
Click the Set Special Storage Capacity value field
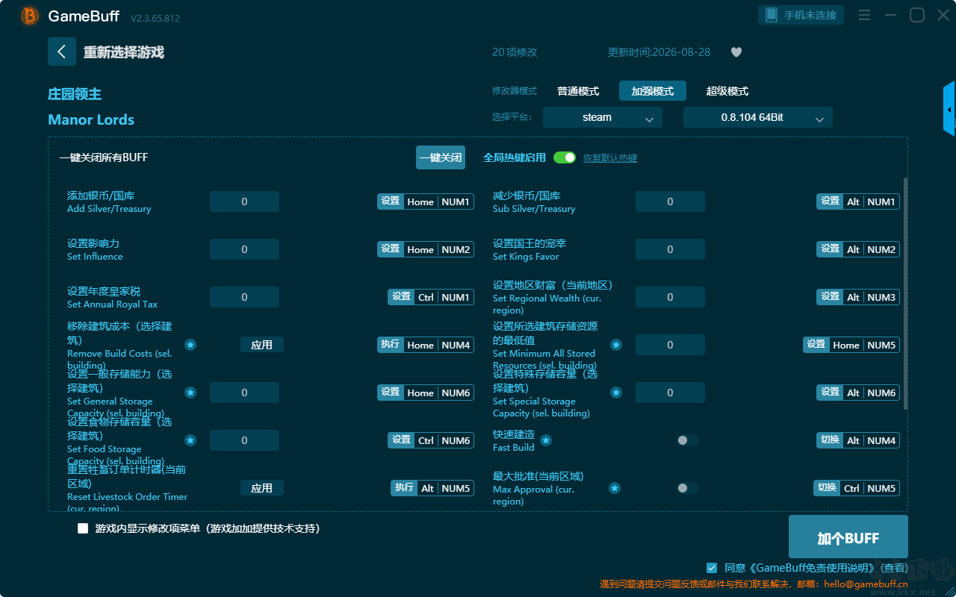tap(670, 393)
